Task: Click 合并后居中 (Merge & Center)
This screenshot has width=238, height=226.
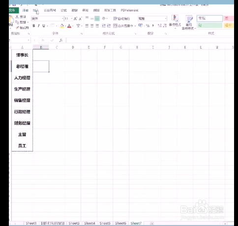Action: click(123, 26)
